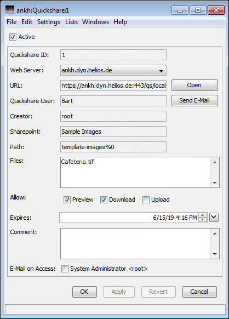Select Cafeteria.tif in the Files list
This screenshot has width=229, height=319.
(77, 162)
